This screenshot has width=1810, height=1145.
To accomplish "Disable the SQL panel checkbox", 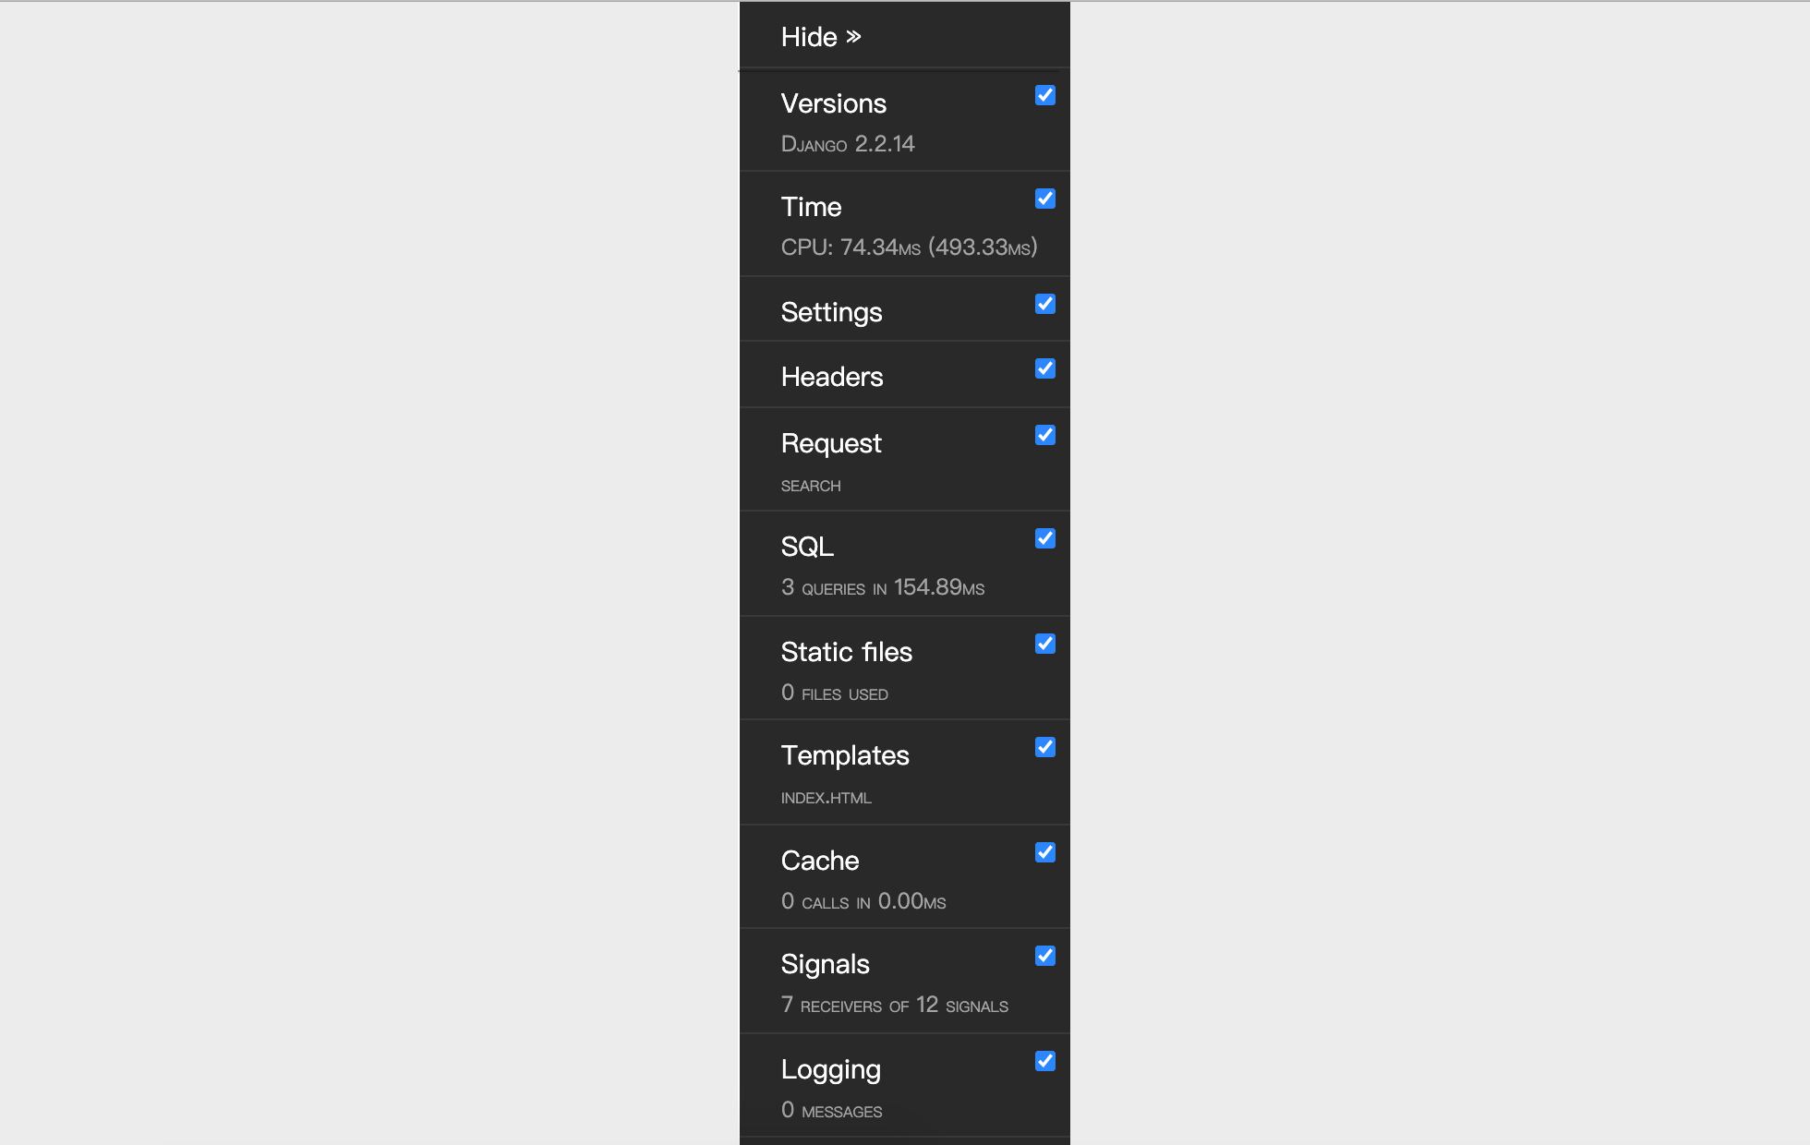I will click(x=1044, y=538).
